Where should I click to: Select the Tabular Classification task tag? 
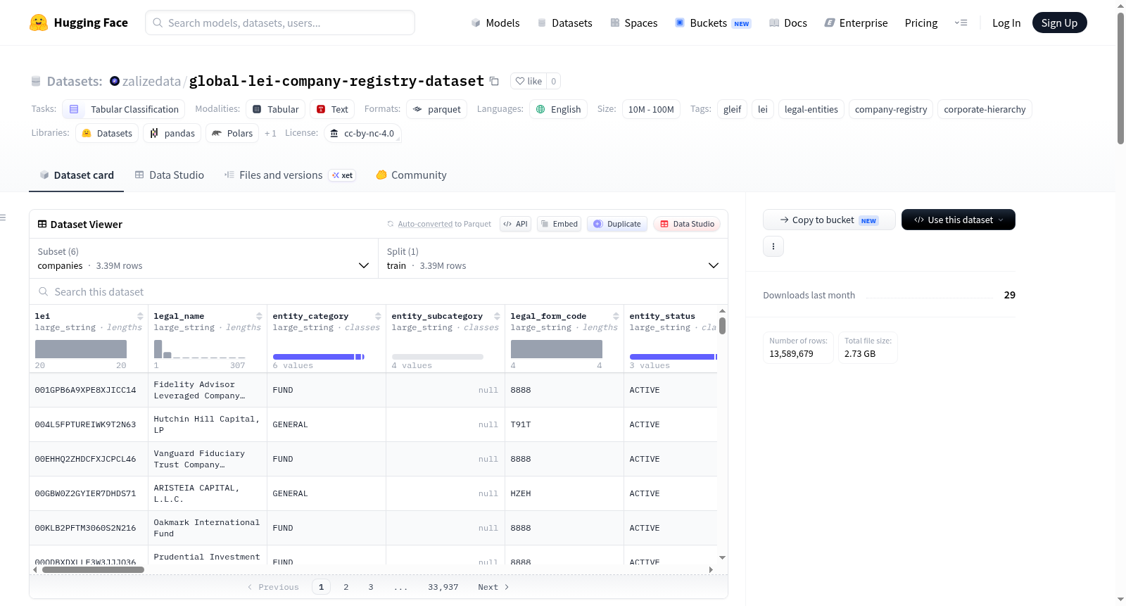click(124, 109)
